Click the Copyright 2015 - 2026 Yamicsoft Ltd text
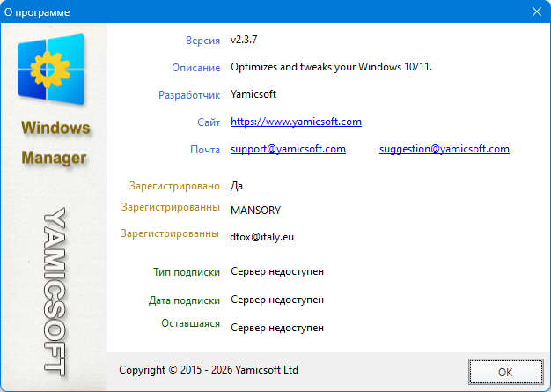551x392 pixels. 209,370
